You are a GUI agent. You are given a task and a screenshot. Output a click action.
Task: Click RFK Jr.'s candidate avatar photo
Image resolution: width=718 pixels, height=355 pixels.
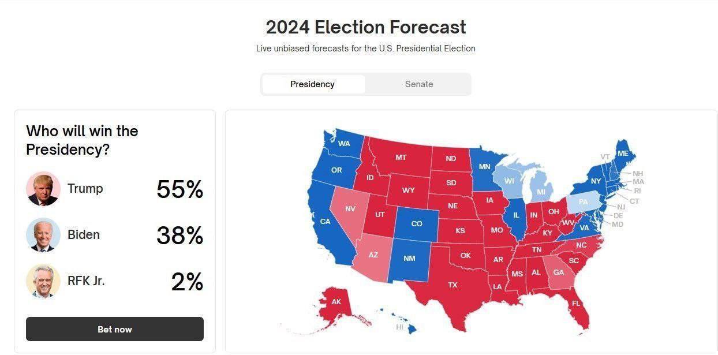(x=43, y=281)
